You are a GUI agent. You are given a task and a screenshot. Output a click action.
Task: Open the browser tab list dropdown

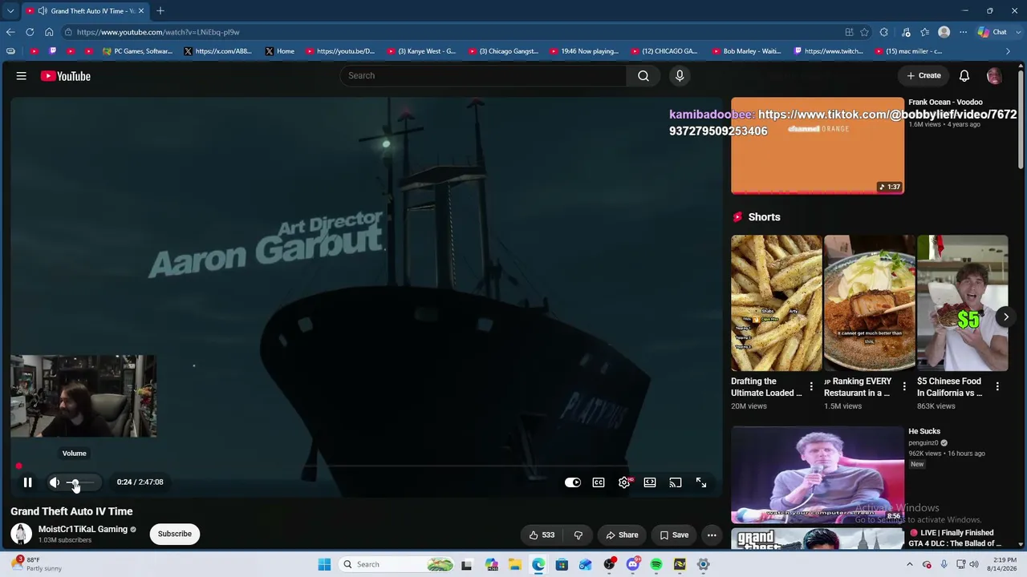coord(10,11)
